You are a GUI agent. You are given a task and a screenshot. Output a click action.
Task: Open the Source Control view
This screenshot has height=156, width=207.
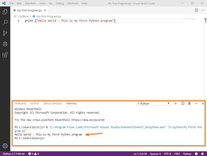(5, 33)
